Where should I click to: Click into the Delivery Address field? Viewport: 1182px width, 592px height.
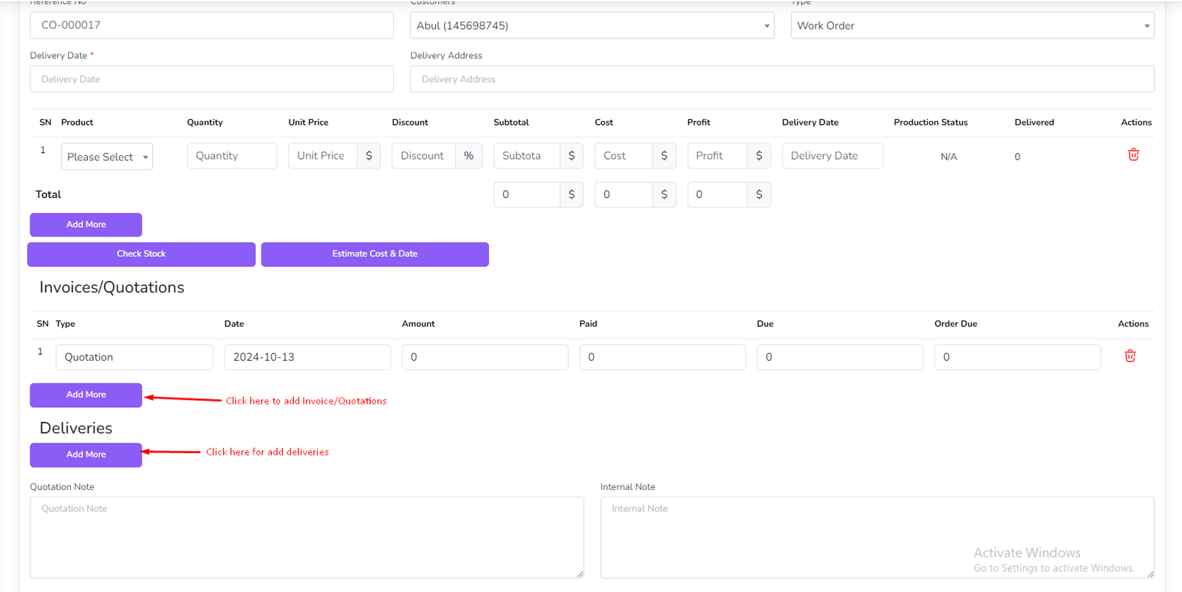click(782, 79)
